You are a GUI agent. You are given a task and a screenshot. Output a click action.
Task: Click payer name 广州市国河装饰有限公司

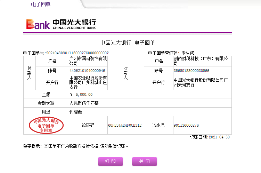click(88, 61)
